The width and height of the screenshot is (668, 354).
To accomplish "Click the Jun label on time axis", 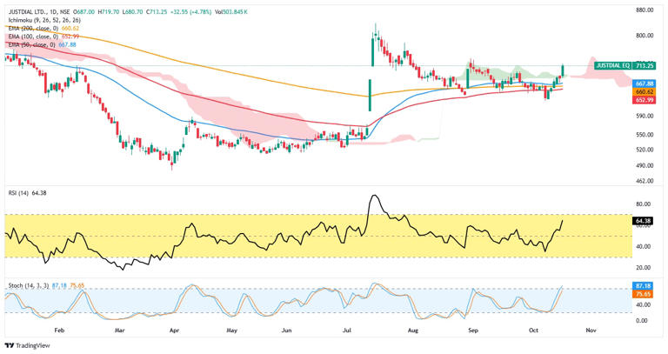I will point(286,331).
